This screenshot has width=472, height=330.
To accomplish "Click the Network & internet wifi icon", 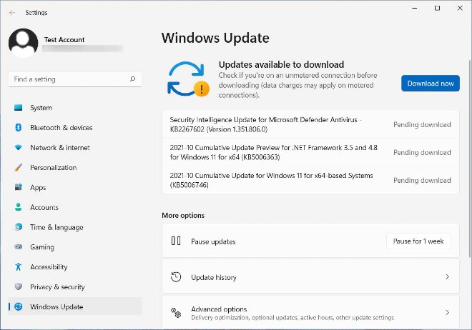I will click(19, 148).
